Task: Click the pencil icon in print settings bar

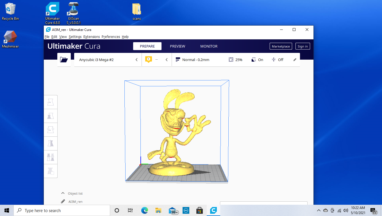Action: (295, 60)
